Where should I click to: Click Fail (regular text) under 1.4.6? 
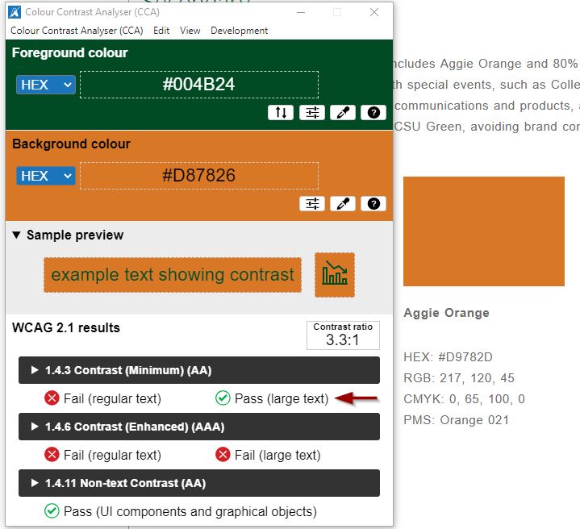coord(102,455)
